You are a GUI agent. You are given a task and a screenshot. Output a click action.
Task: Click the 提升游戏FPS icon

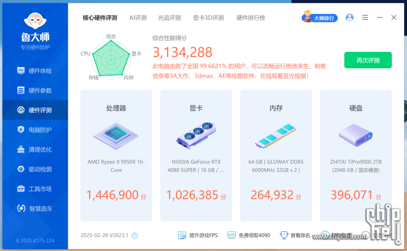tap(182, 236)
